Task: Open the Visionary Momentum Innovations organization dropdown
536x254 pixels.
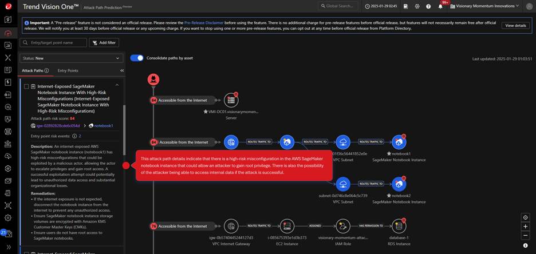Action: click(486, 6)
